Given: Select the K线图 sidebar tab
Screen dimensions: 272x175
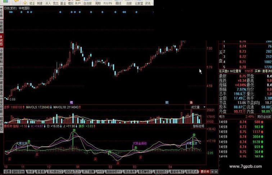Looking at the screenshot, I should [1, 41].
